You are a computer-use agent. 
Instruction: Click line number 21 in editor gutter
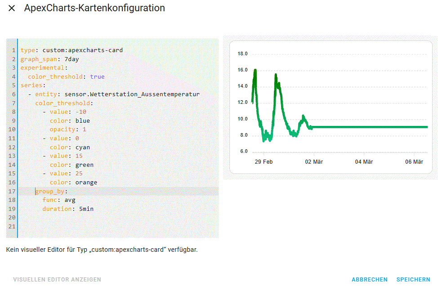pyautogui.click(x=12, y=226)
